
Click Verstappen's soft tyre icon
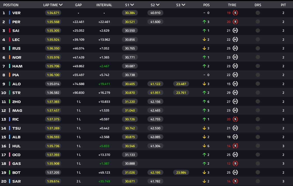(235, 13)
